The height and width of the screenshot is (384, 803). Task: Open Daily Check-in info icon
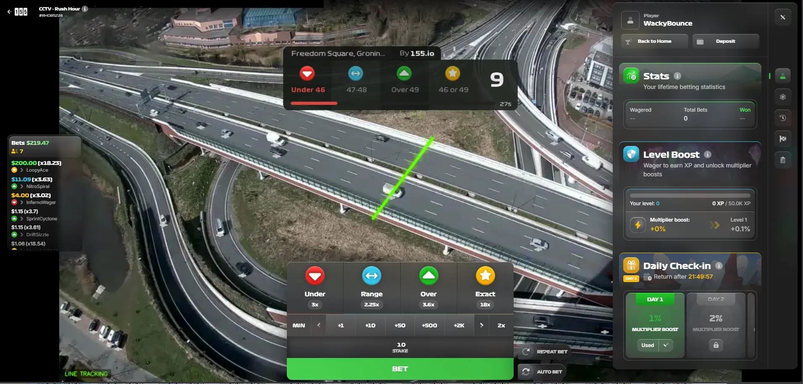[719, 266]
